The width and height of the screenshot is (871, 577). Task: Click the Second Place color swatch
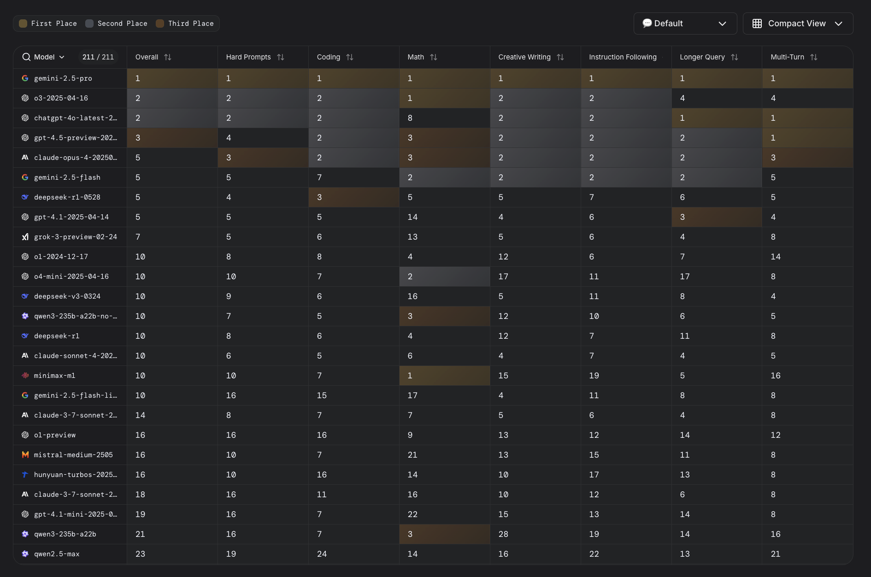pos(89,24)
